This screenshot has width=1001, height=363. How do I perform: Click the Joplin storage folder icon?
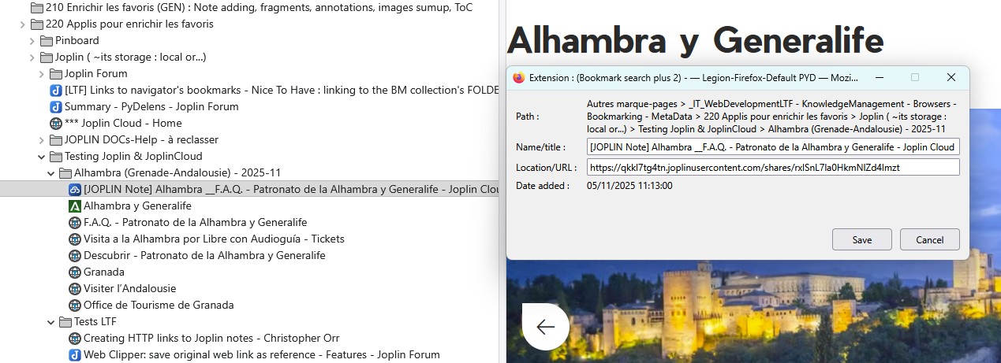(x=46, y=57)
